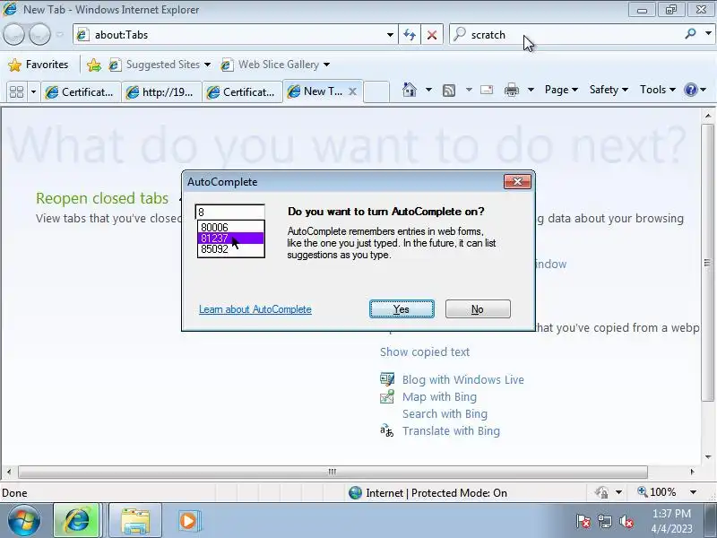
Task: Click Yes in AutoComplete dialog
Action: [x=402, y=309]
